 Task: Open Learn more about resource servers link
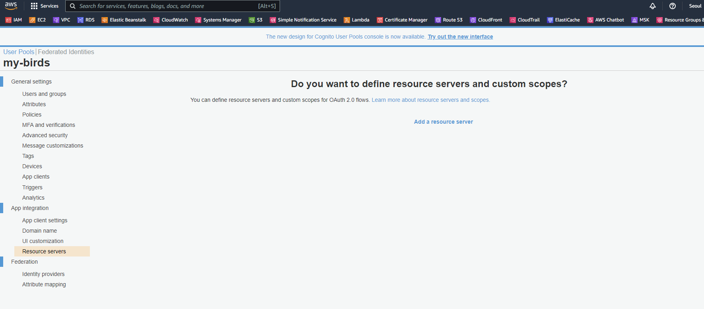[x=431, y=100]
